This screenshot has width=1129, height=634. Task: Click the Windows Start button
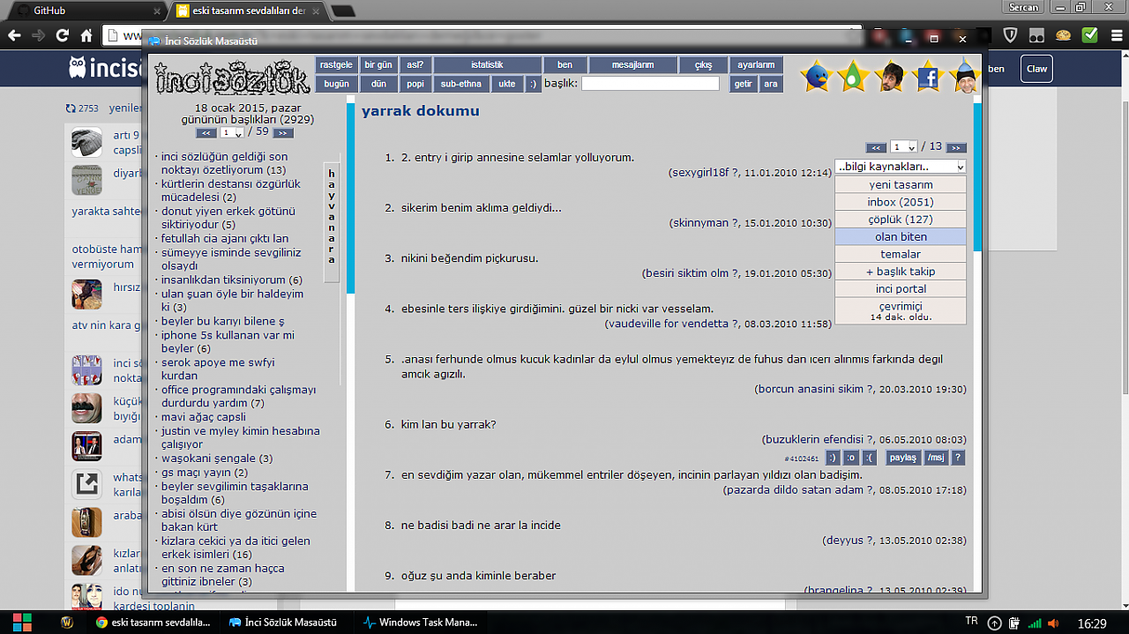coord(21,622)
